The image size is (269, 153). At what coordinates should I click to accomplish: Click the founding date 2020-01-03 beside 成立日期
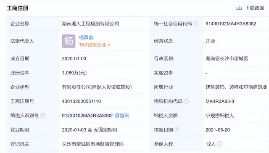pyautogui.click(x=74, y=59)
